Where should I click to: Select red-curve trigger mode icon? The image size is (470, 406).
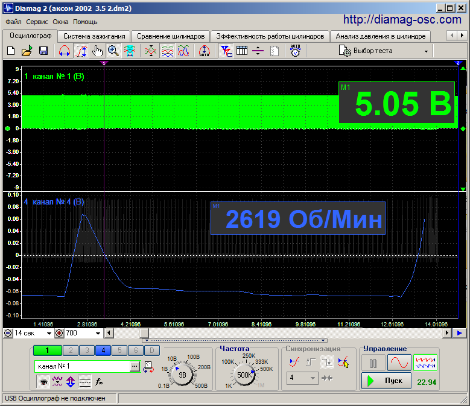pos(343,362)
